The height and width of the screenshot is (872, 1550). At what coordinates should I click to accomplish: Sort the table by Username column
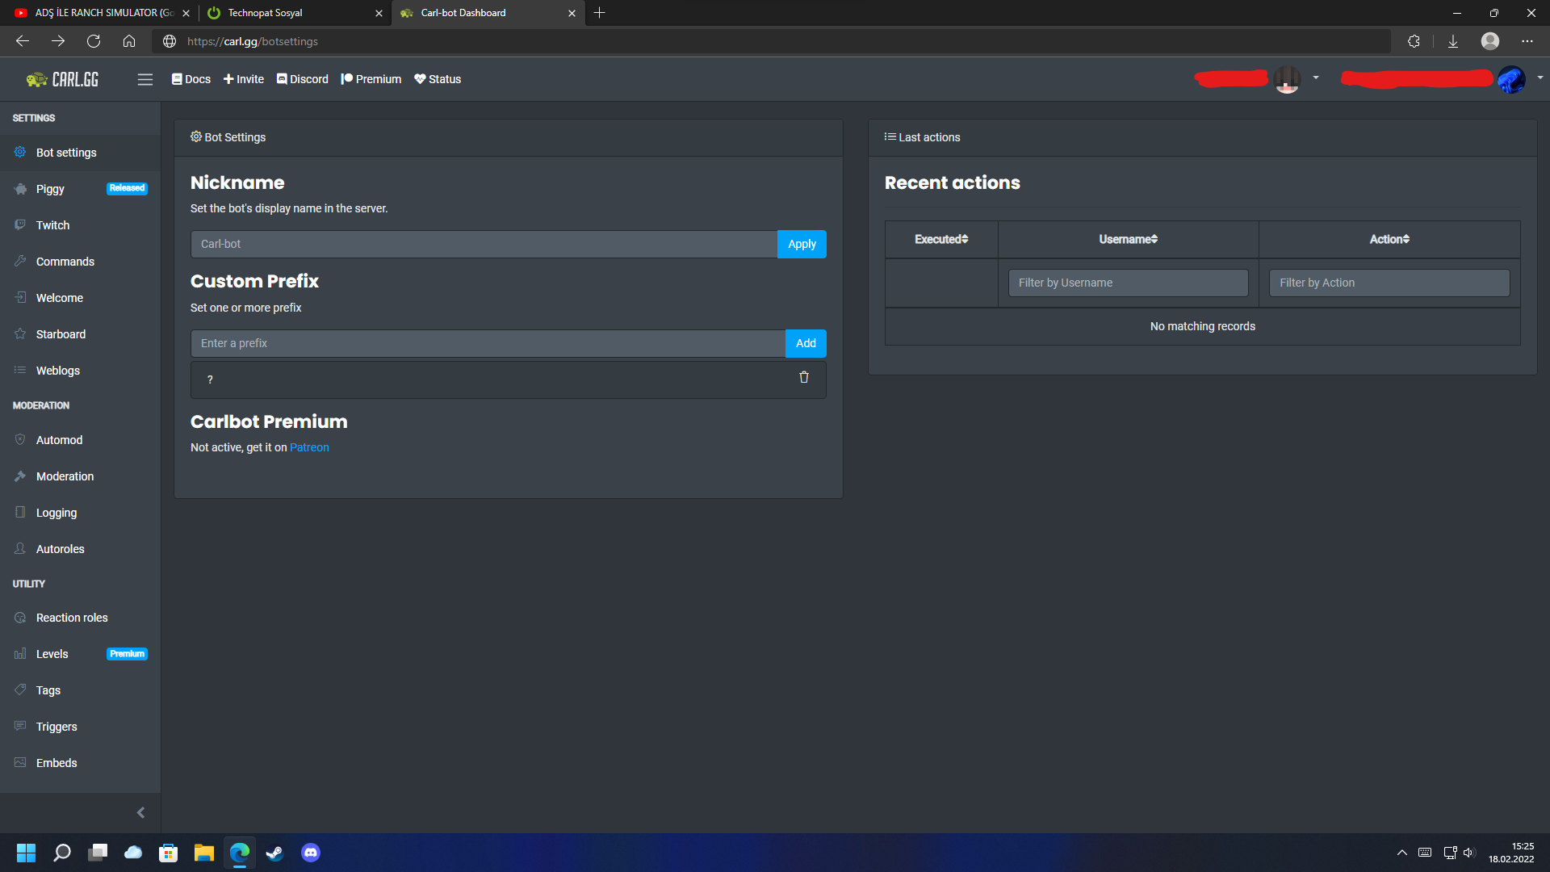[x=1128, y=239]
